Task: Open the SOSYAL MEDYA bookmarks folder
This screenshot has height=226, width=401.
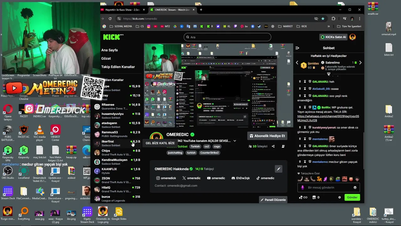Action: [x=121, y=26]
